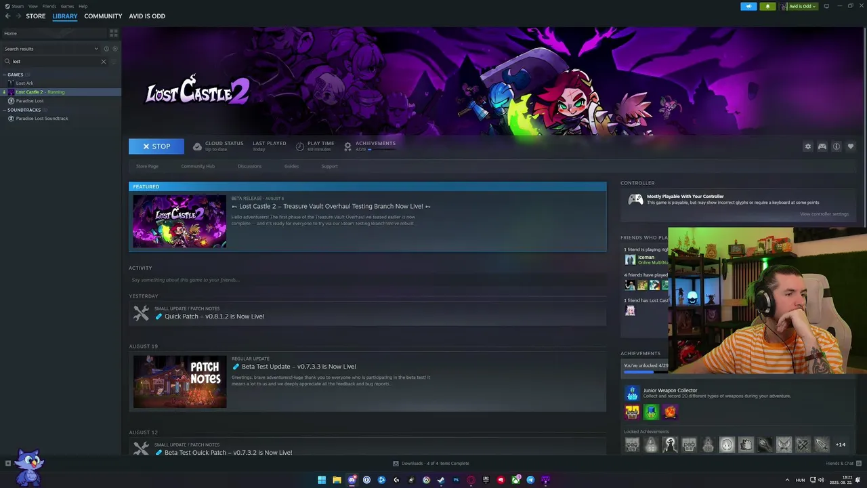
Task: Open advanced search filter icon
Action: point(114,62)
